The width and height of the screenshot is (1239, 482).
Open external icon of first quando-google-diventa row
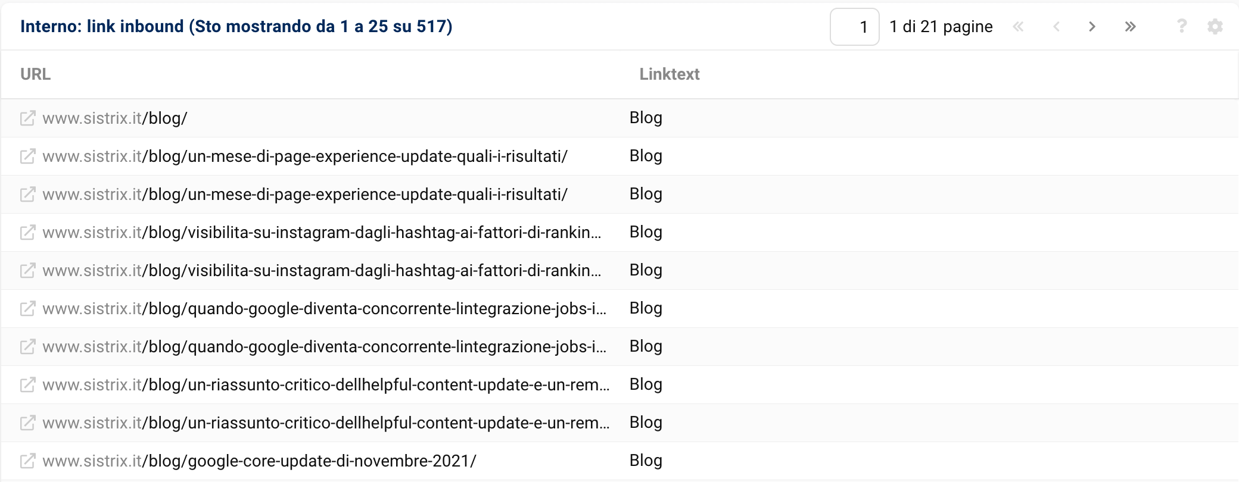28,308
